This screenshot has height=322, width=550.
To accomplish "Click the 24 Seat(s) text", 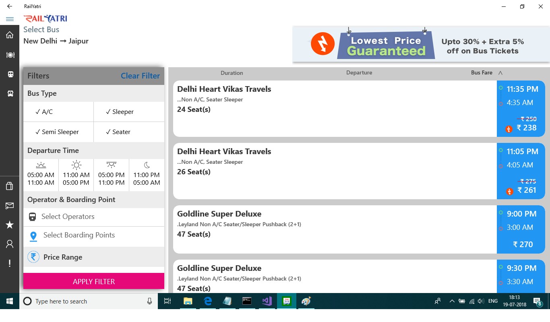I will pyautogui.click(x=194, y=109).
